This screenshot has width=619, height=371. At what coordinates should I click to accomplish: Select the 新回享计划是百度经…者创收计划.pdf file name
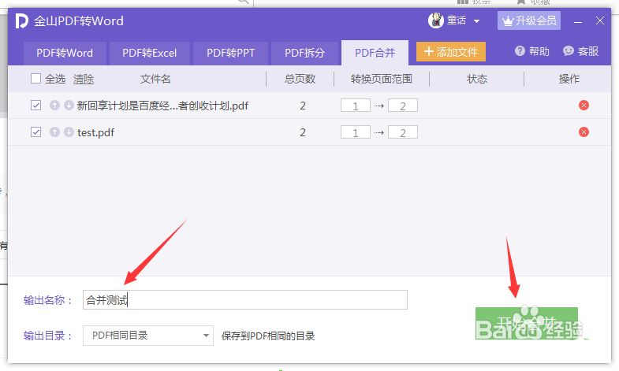(162, 106)
